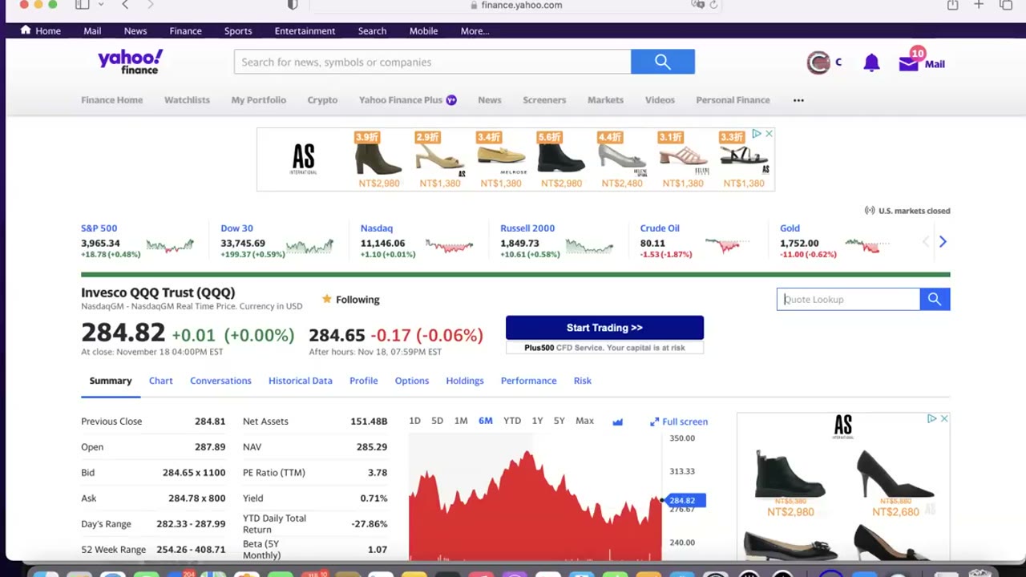Select the 5D chart range
Viewport: 1026px width, 577px height.
click(437, 421)
